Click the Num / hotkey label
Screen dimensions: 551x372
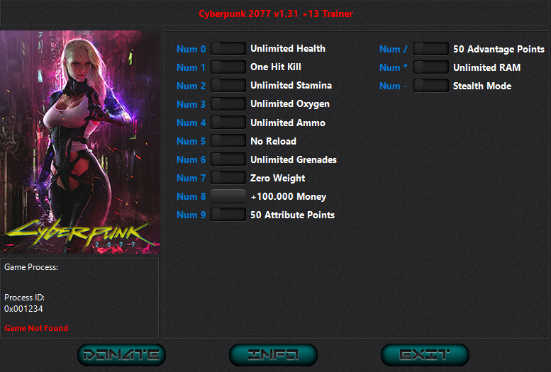(x=394, y=49)
